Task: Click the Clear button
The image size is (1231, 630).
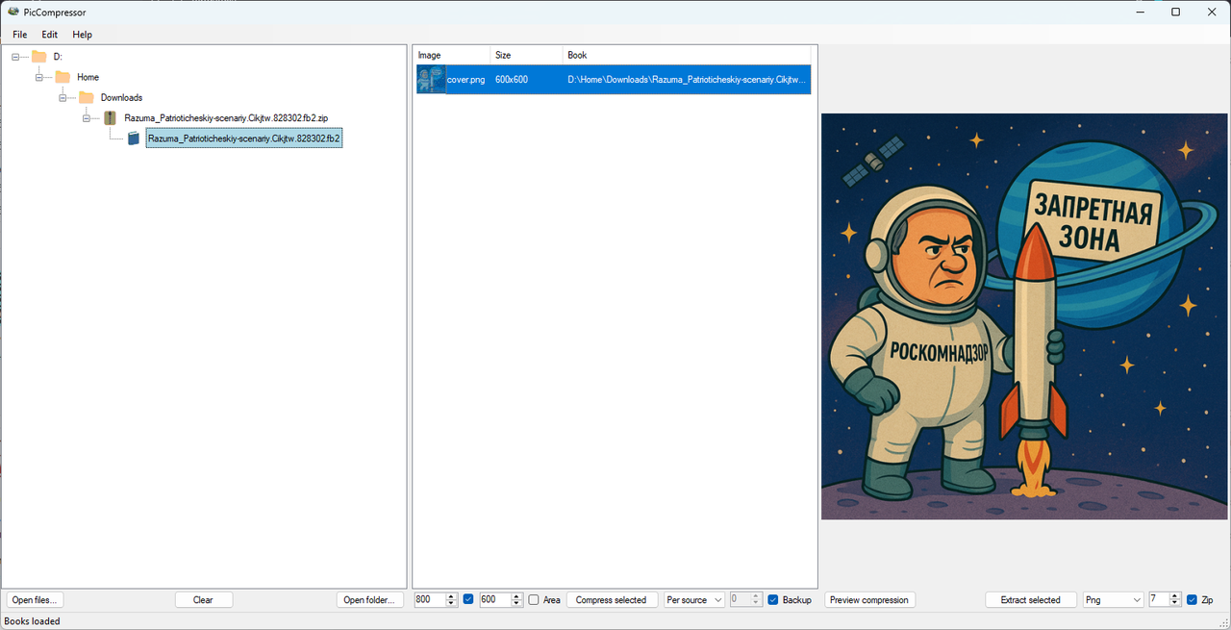Action: tap(204, 599)
